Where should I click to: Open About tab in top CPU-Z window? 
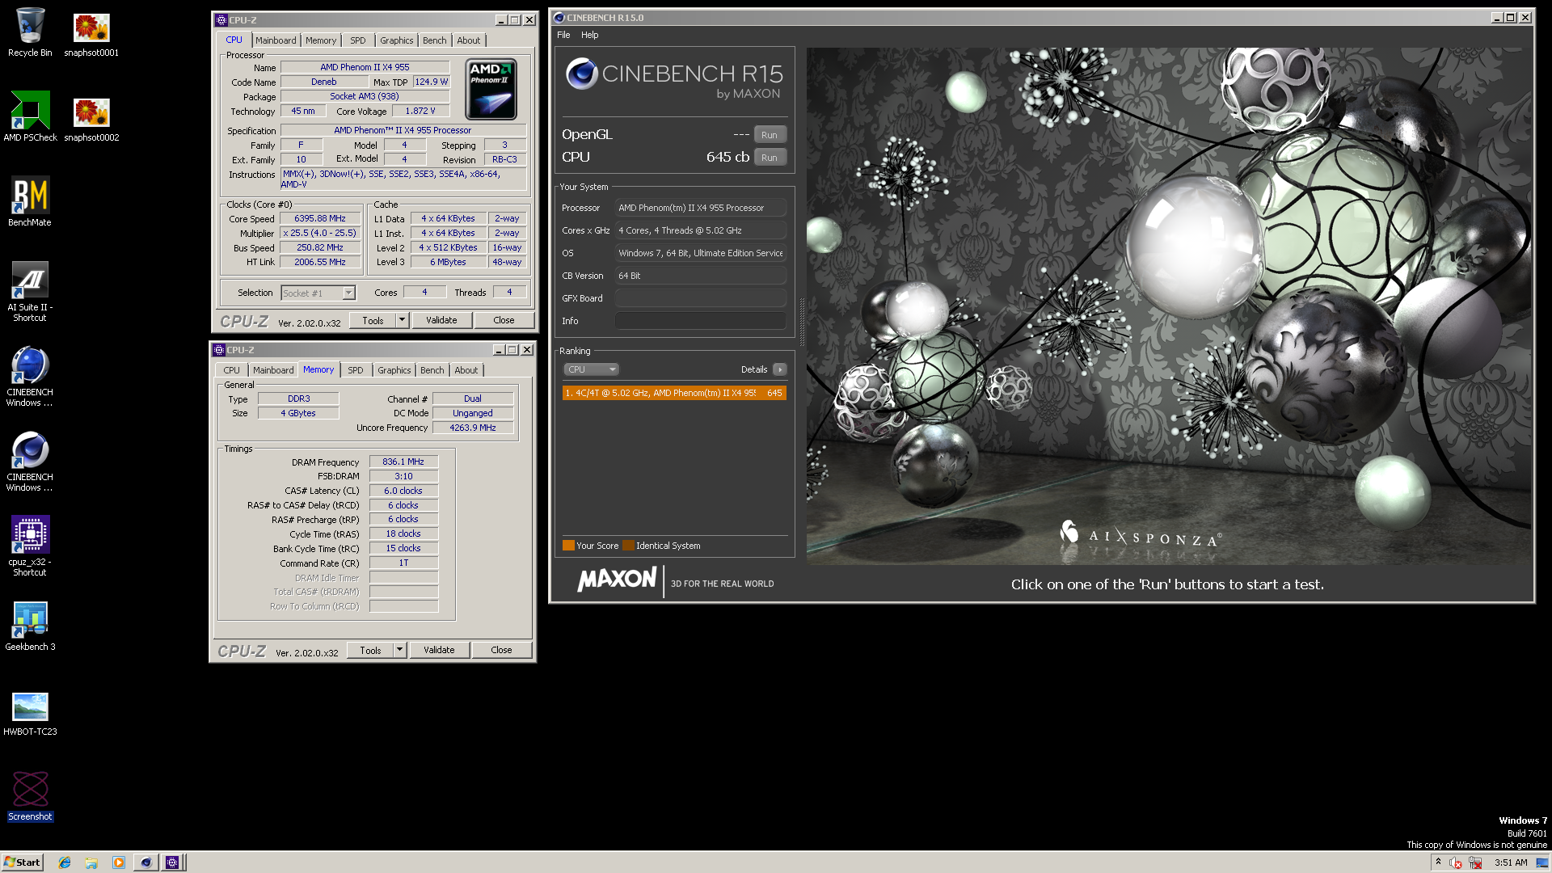click(469, 40)
